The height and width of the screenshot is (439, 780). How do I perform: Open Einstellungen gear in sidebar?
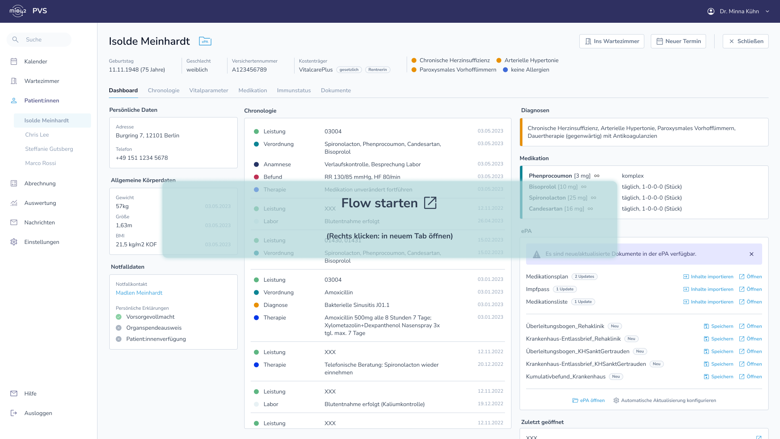(x=41, y=242)
